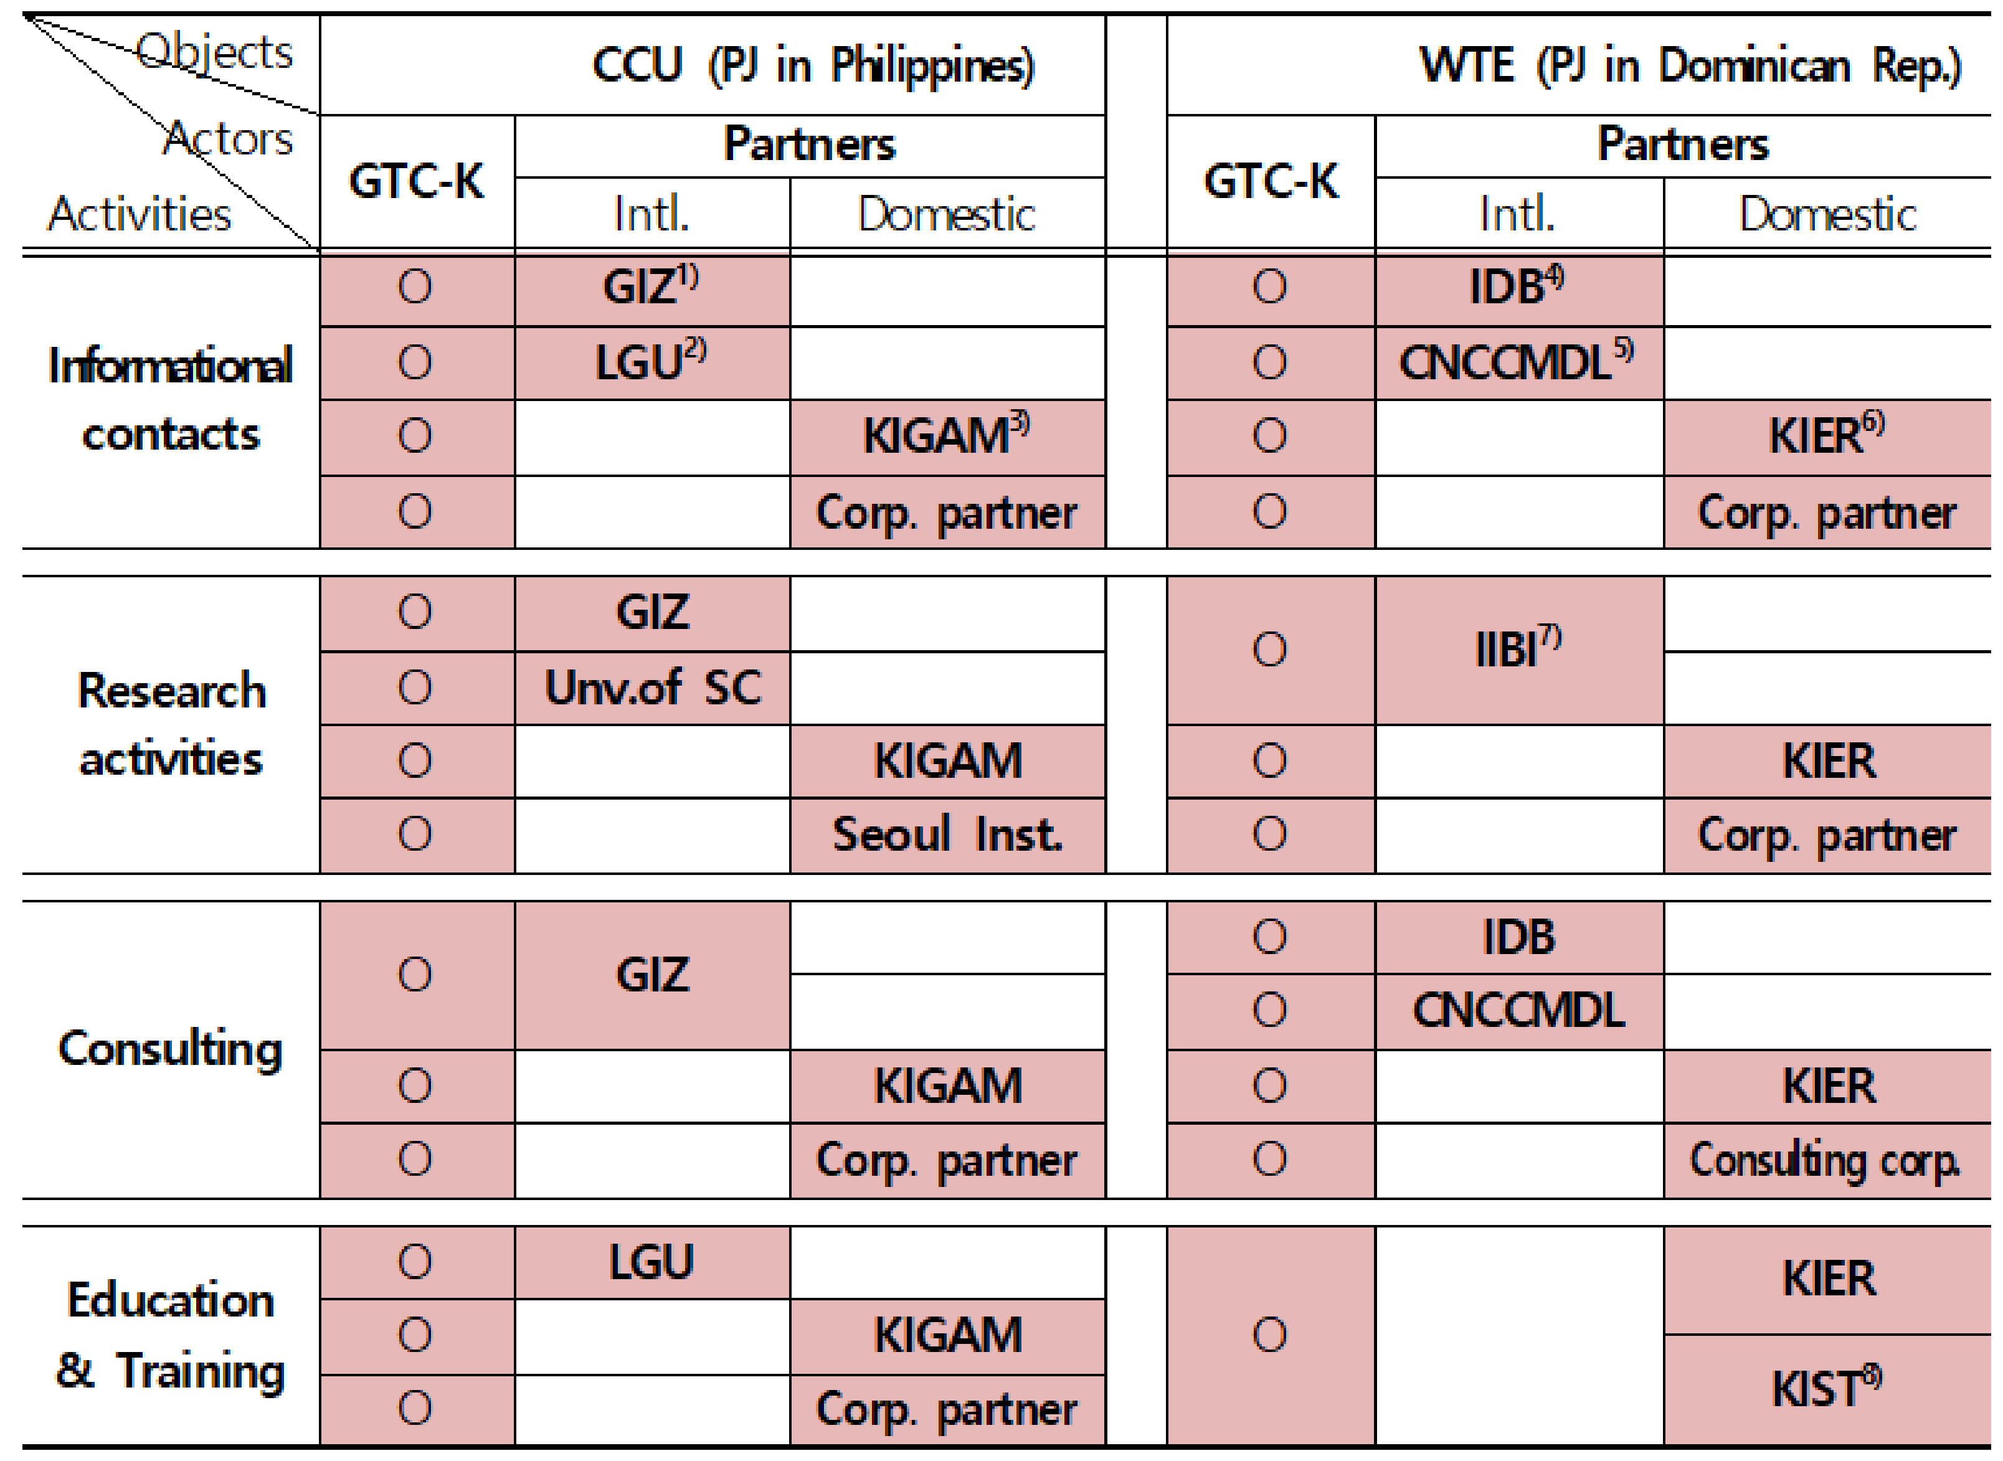This screenshot has height=1461, width=2003.
Task: Select the CNCCMDL cell with footnote 5
Action: (1517, 362)
